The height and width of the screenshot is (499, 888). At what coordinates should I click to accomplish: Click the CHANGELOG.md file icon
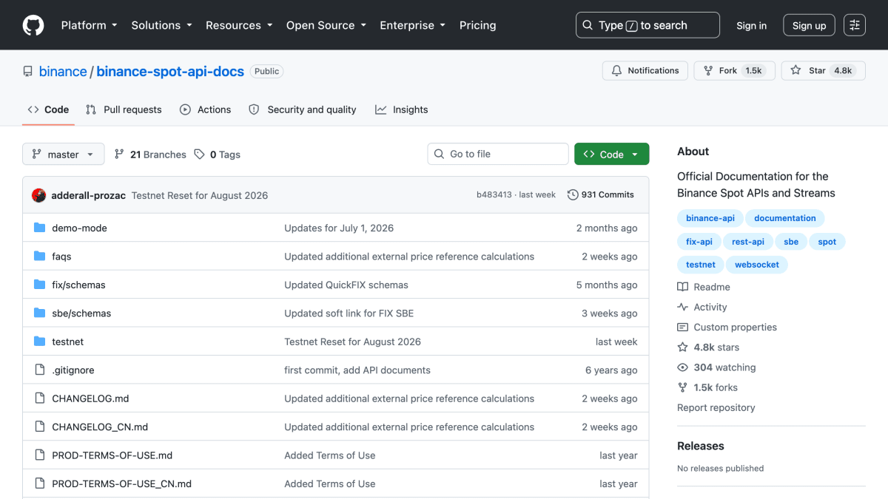[x=40, y=398]
